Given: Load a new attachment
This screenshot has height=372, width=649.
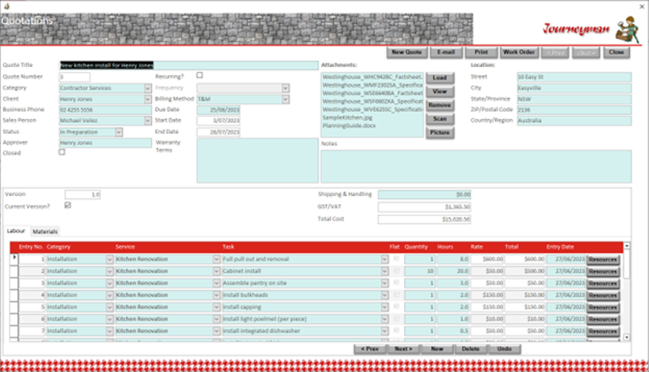Looking at the screenshot, I should (x=440, y=78).
